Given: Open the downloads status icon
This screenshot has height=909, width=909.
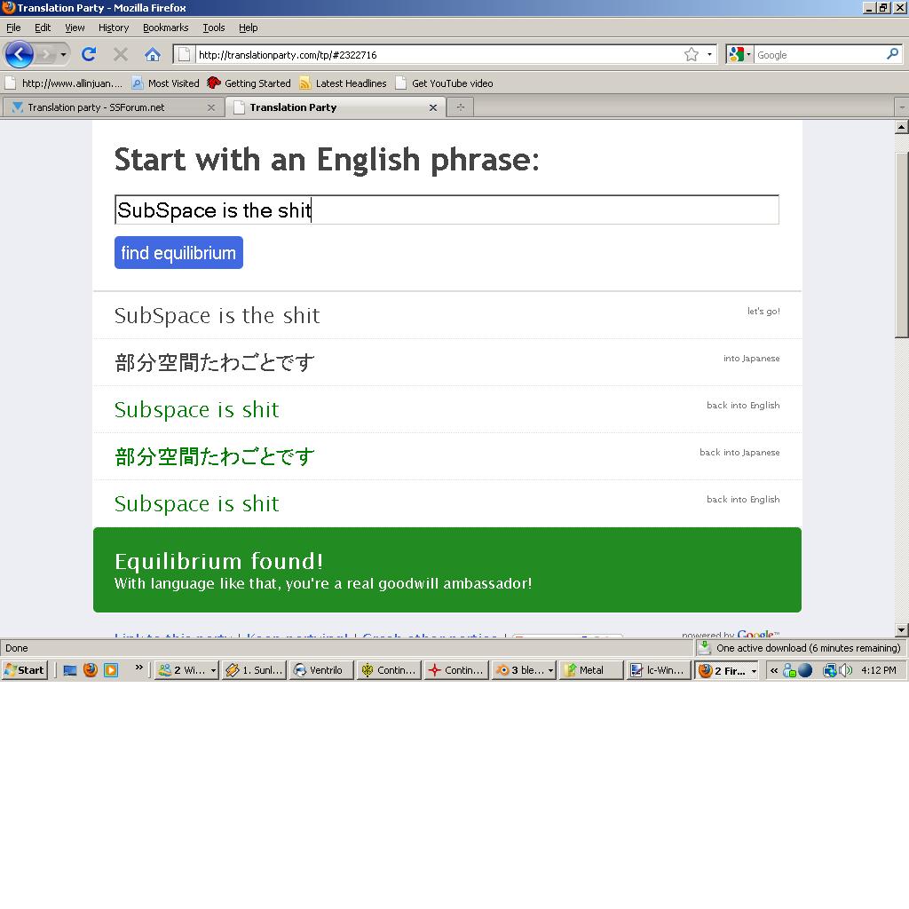Looking at the screenshot, I should pos(704,647).
